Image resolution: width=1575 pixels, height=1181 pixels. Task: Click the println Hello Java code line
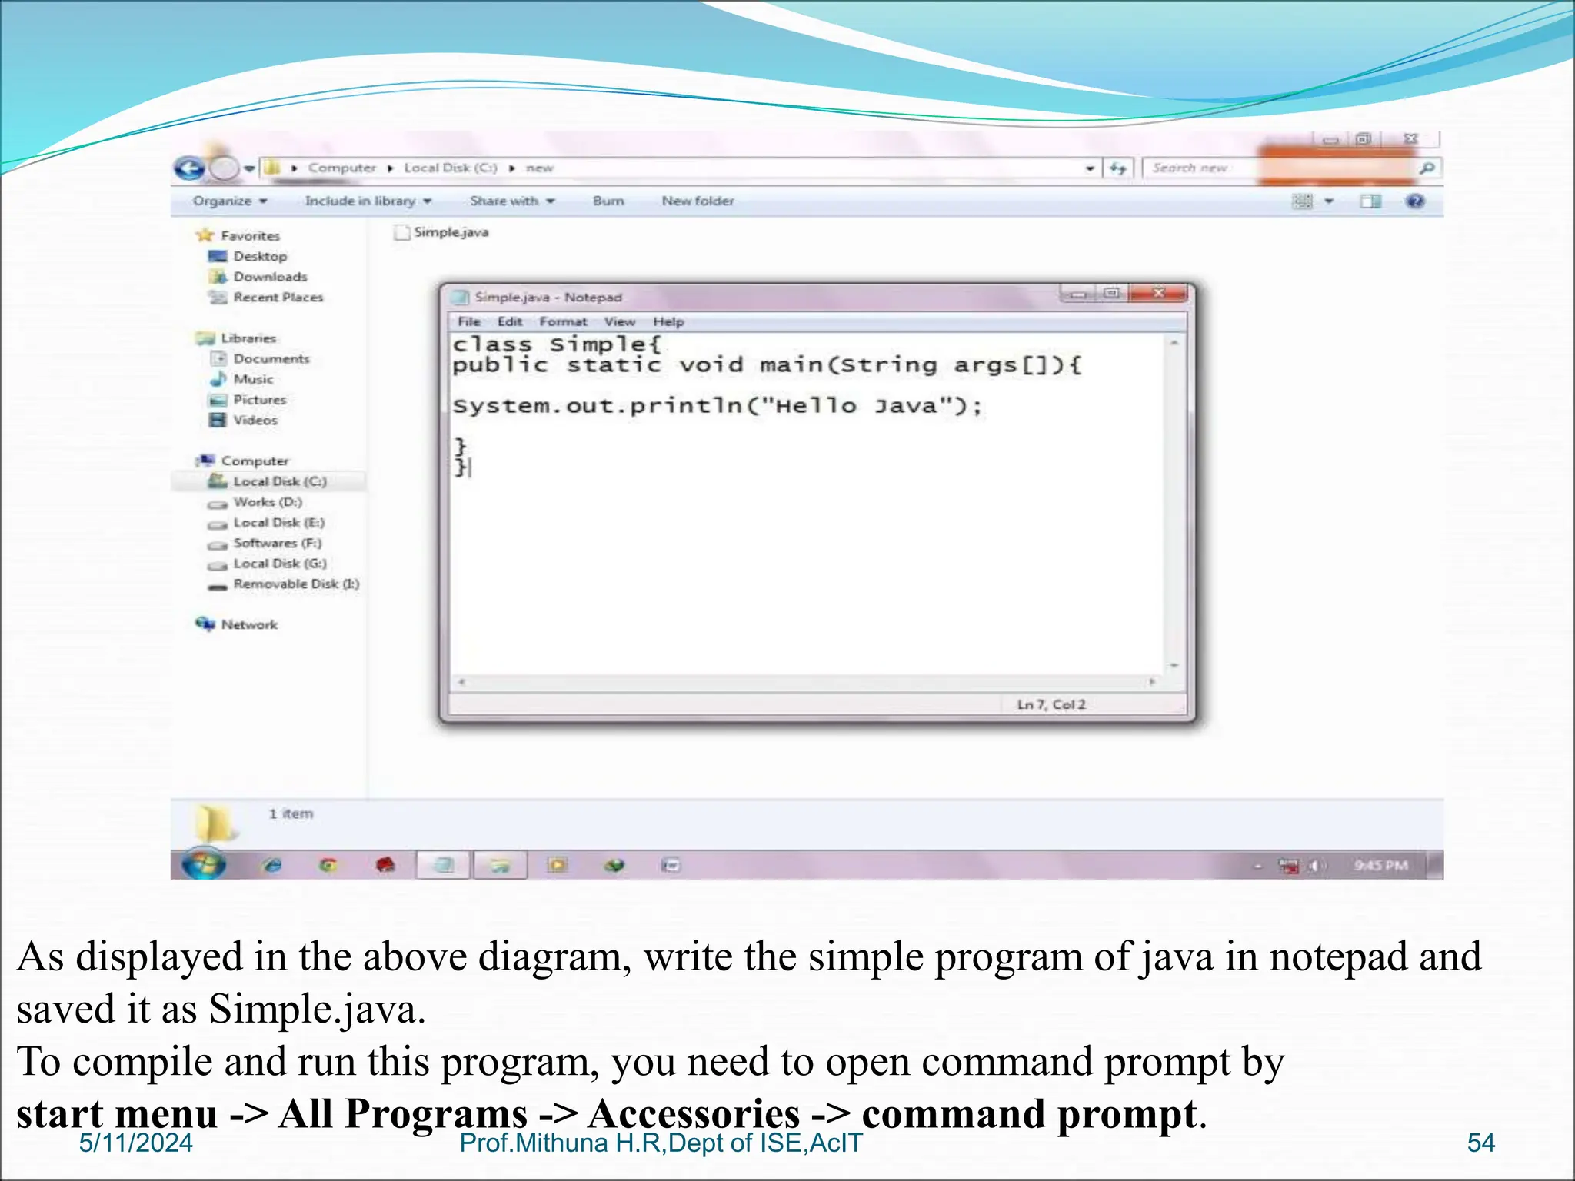[718, 406]
